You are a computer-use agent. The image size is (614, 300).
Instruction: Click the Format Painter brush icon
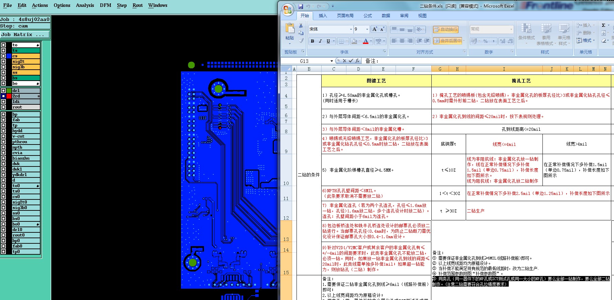pos(301,41)
